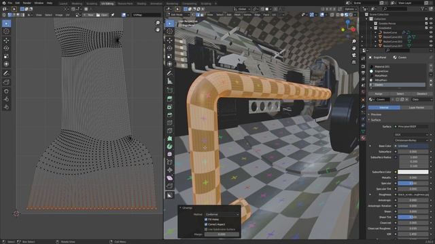Click the Subsurface Color swatch

coord(413,172)
